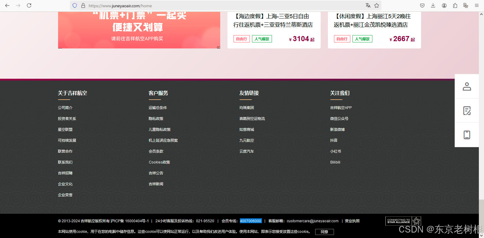This screenshot has height=238, width=484.
Task: Open Firefox application hamburger menu
Action: tap(477, 5)
